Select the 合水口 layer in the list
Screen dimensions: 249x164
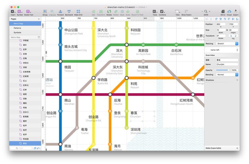(x=25, y=112)
